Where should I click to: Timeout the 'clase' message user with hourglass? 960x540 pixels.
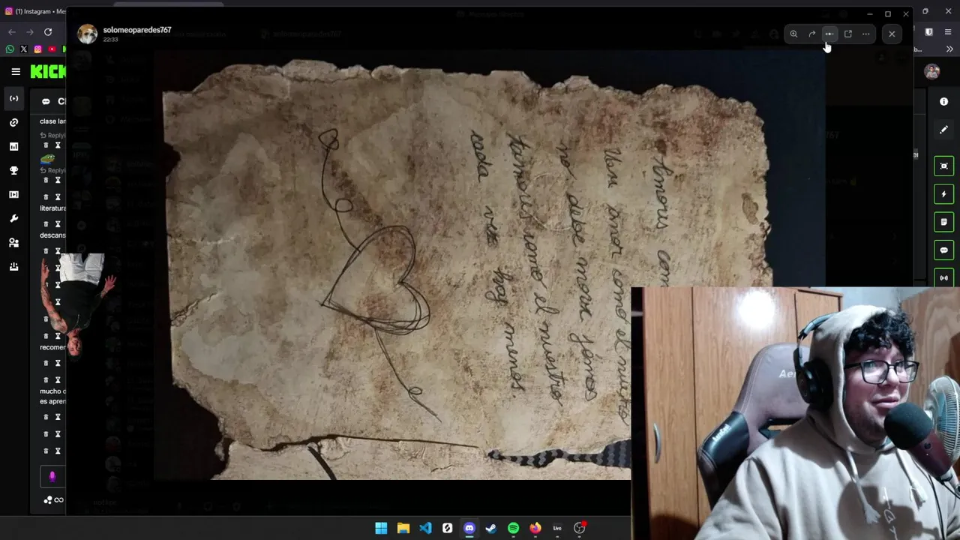[58, 145]
